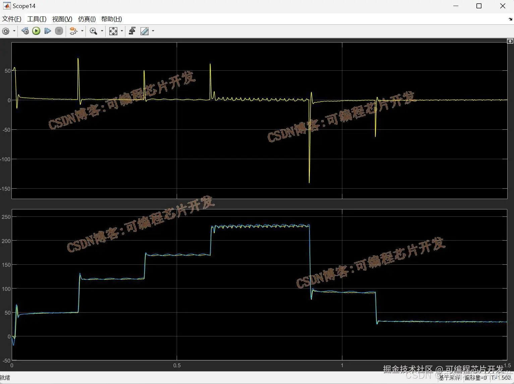The image size is (514, 384).
Task: Step forward the simulation
Action: pos(48,31)
